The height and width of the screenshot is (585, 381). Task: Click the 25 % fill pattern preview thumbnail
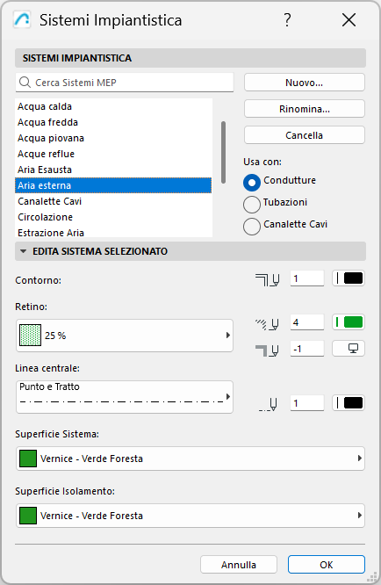click(x=30, y=335)
